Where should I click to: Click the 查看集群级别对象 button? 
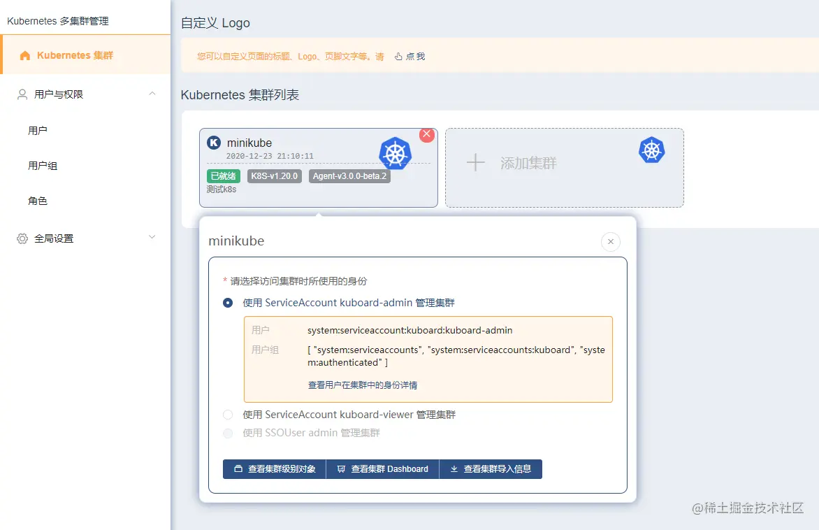click(274, 469)
